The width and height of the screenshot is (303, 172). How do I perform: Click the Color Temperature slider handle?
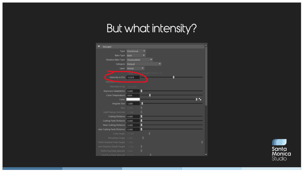(x=150, y=95)
